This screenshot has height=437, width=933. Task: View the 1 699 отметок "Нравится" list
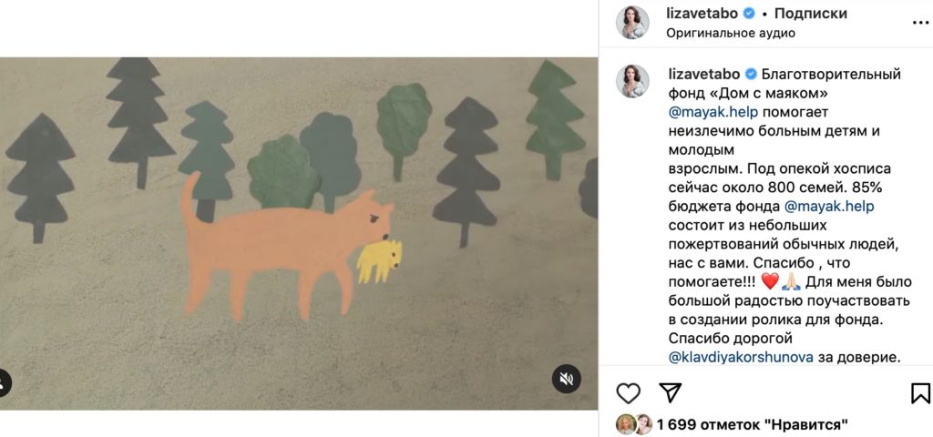(x=753, y=424)
